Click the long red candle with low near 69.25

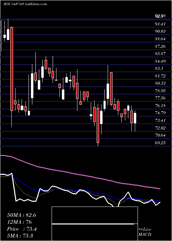(x=98, y=125)
